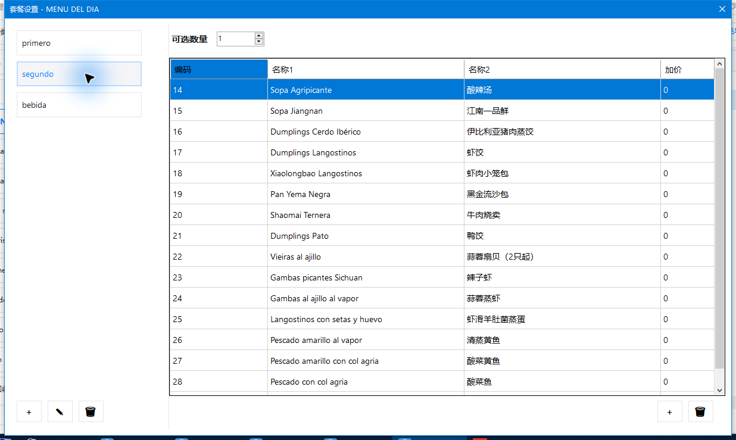Select Pan Yema Negra
The image size is (736, 440).
[442, 194]
